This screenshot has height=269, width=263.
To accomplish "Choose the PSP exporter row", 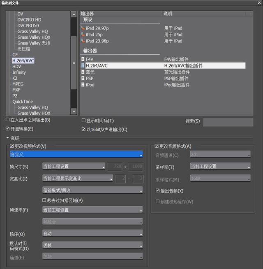I will tap(163, 78).
